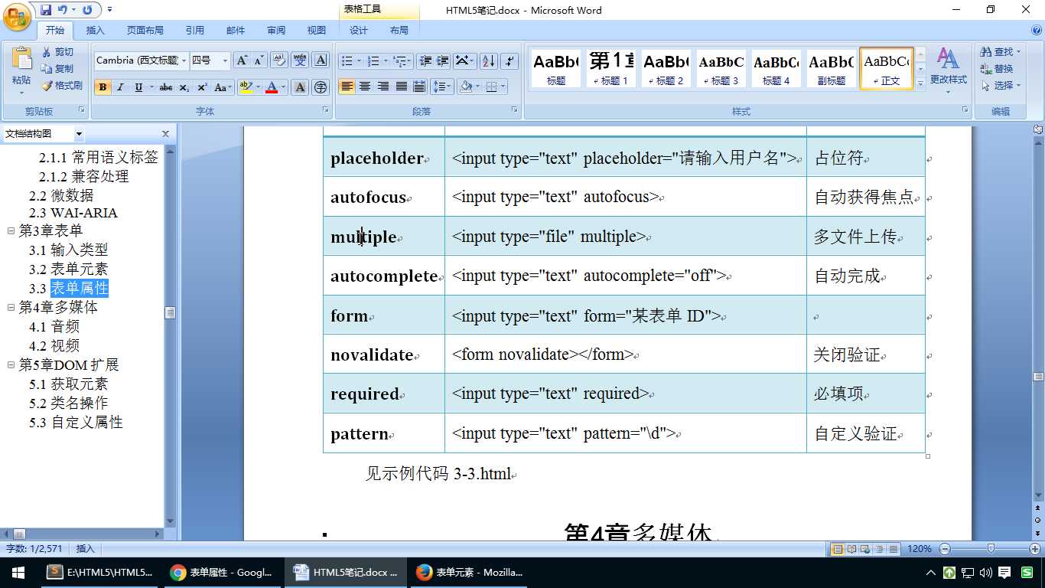This screenshot has height=588, width=1045.
Task: Switch to the 视图 ribbon tab
Action: 317,31
